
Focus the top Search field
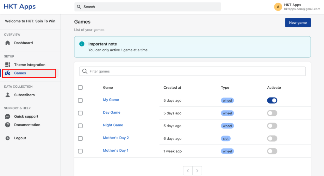click(x=147, y=7)
